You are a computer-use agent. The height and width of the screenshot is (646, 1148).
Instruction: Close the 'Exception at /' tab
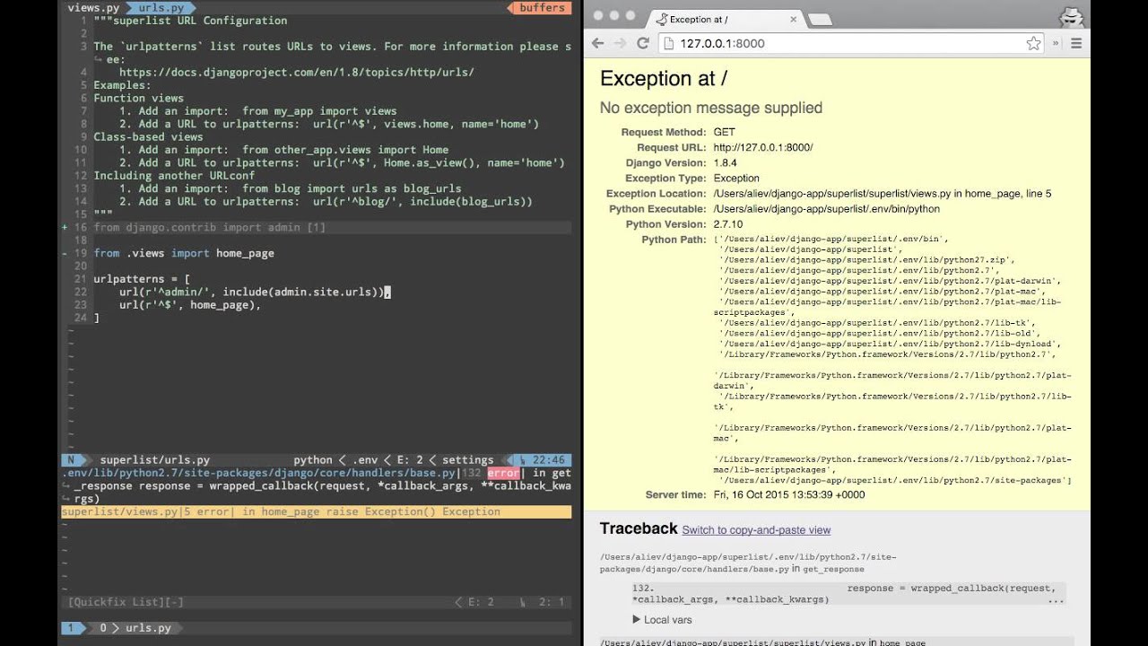coord(792,19)
